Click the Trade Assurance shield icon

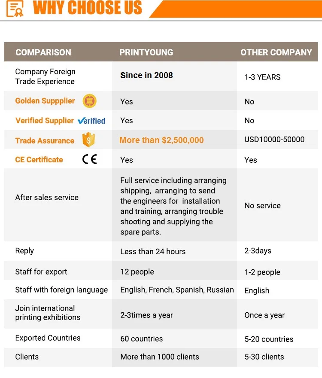(88, 140)
